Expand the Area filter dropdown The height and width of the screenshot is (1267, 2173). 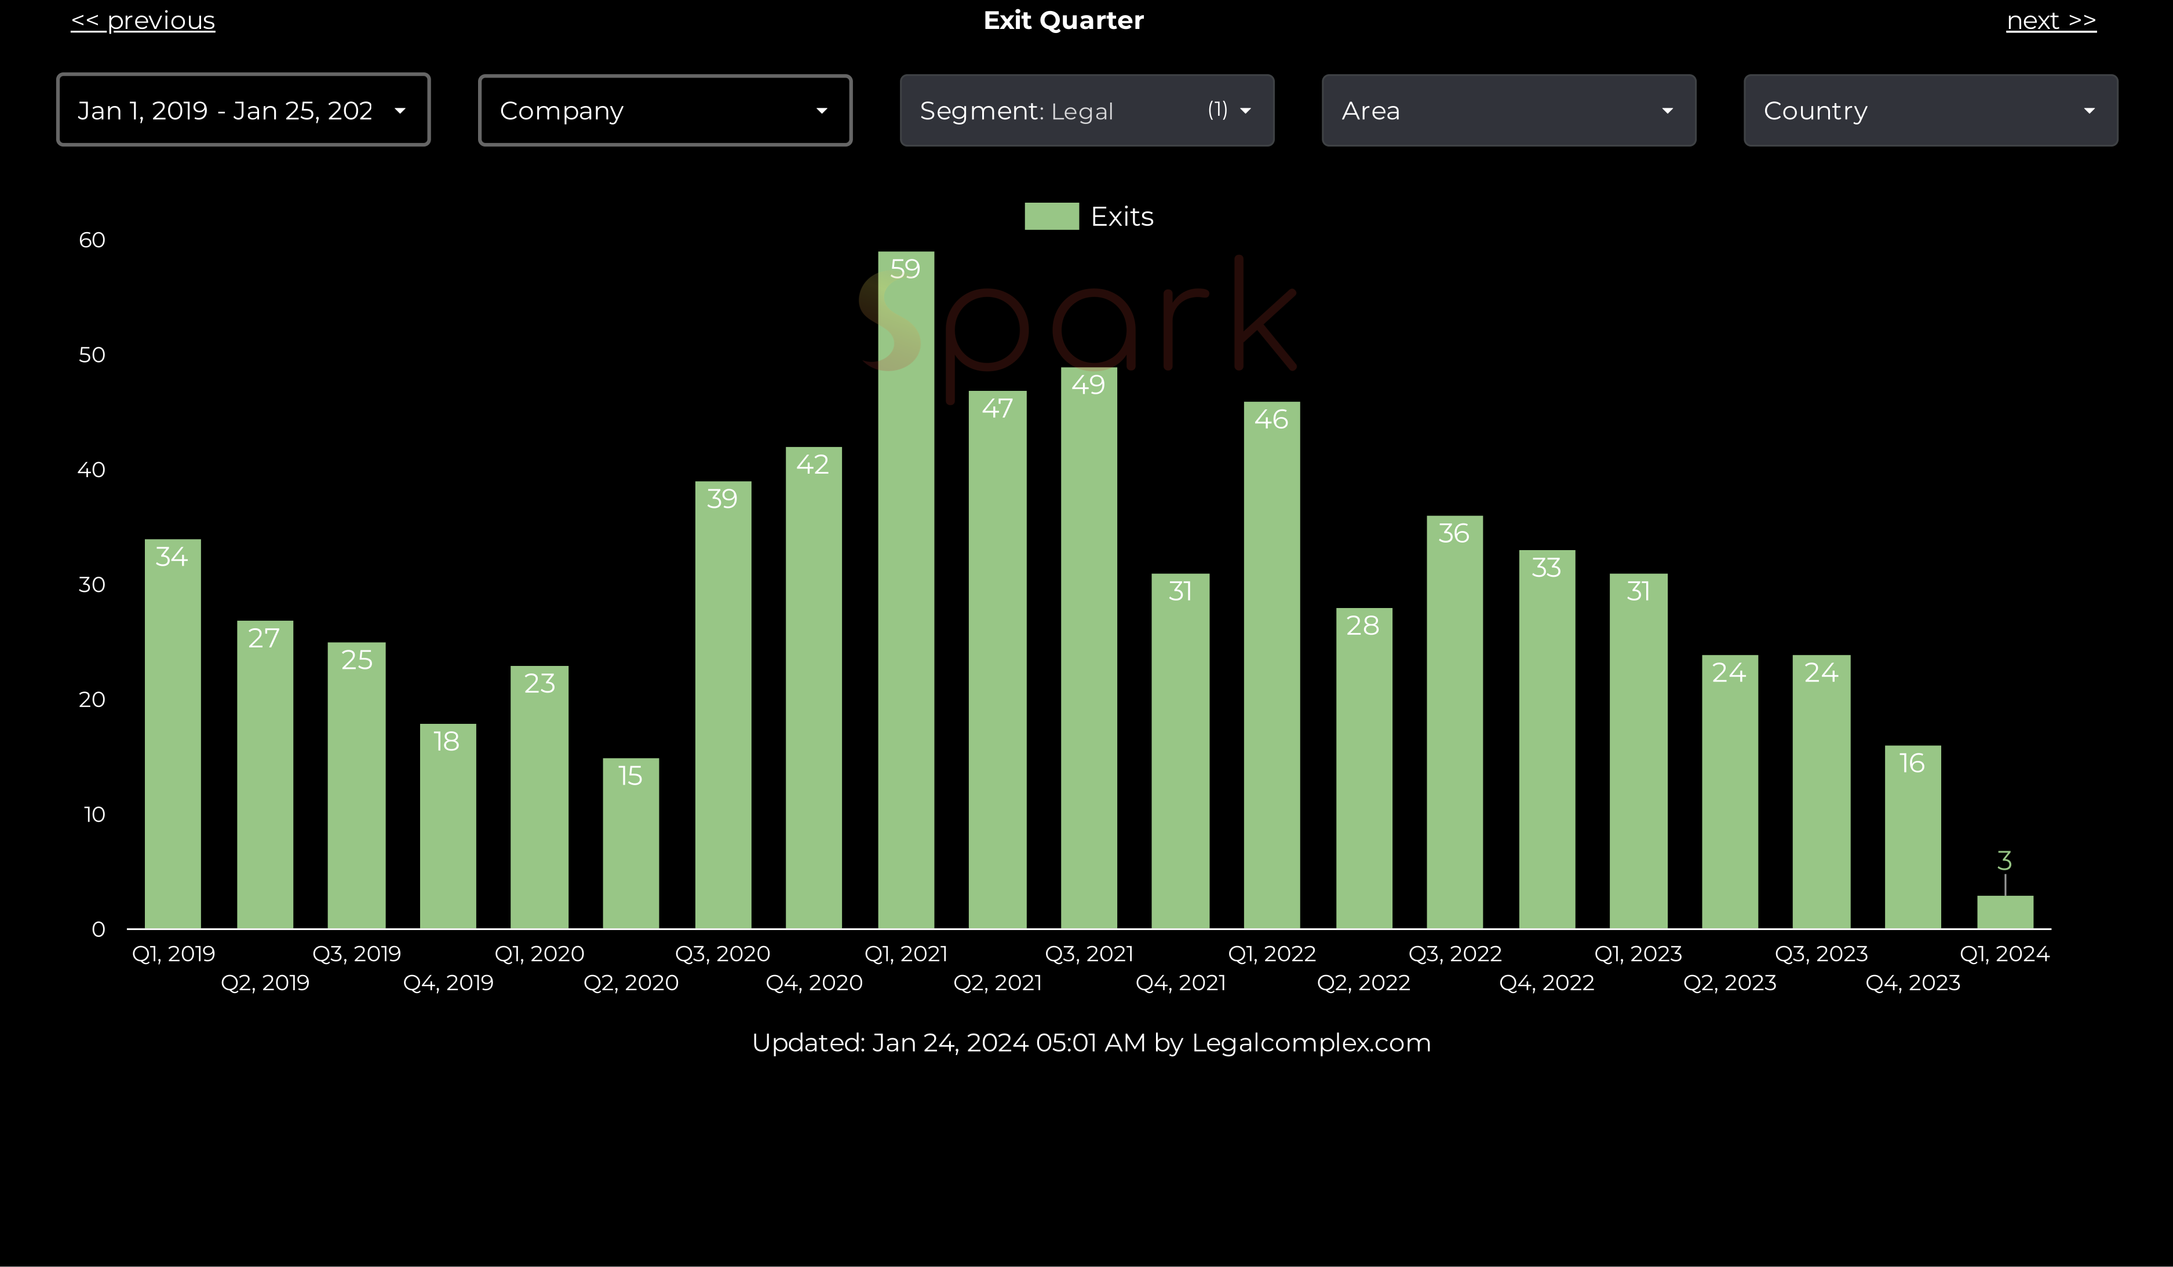coord(1508,111)
